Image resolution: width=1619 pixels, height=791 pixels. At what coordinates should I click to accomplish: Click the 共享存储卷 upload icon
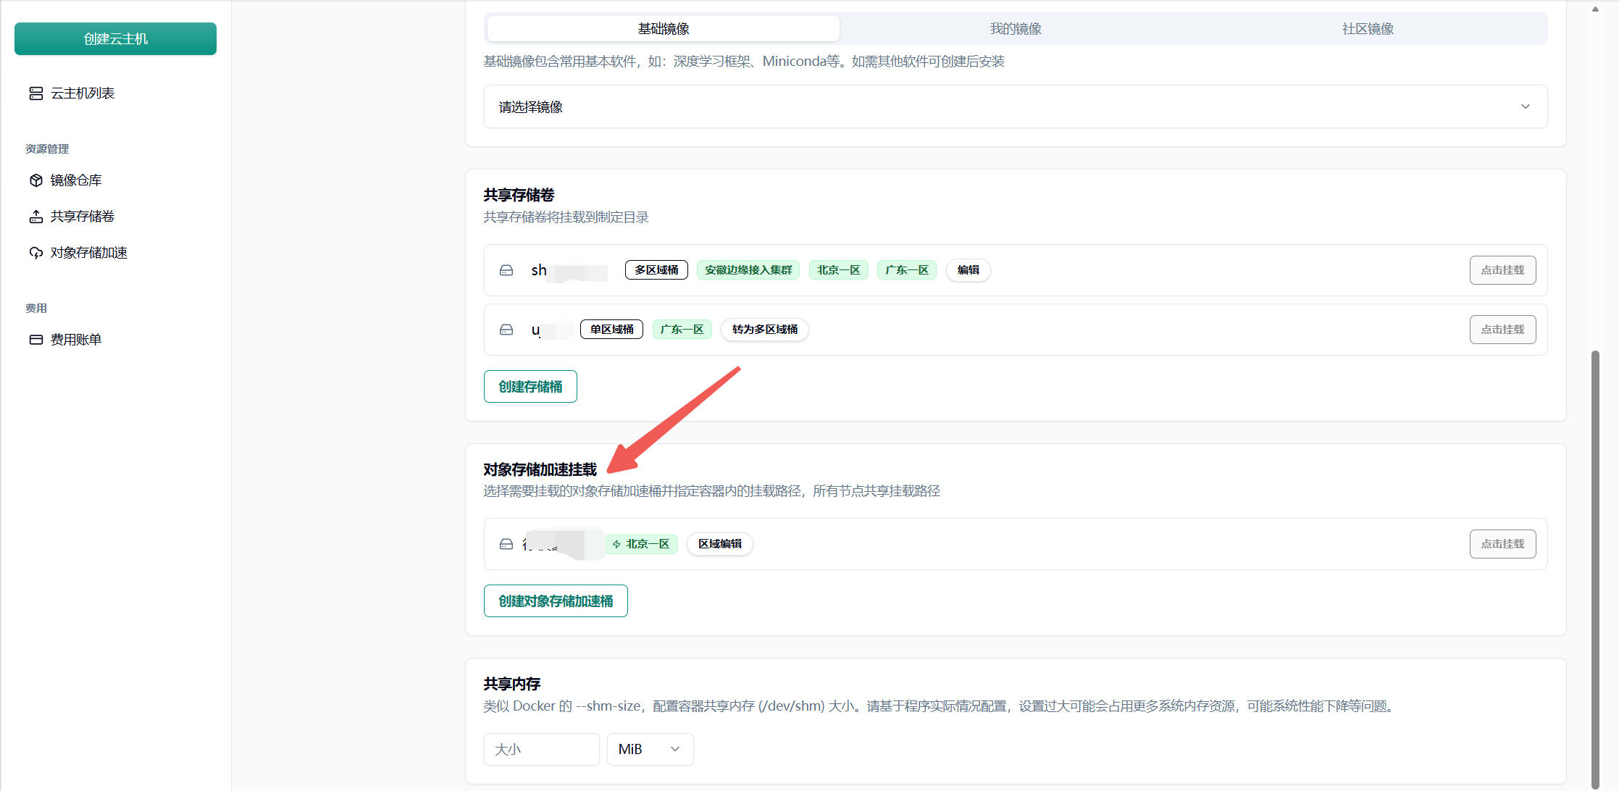35,217
